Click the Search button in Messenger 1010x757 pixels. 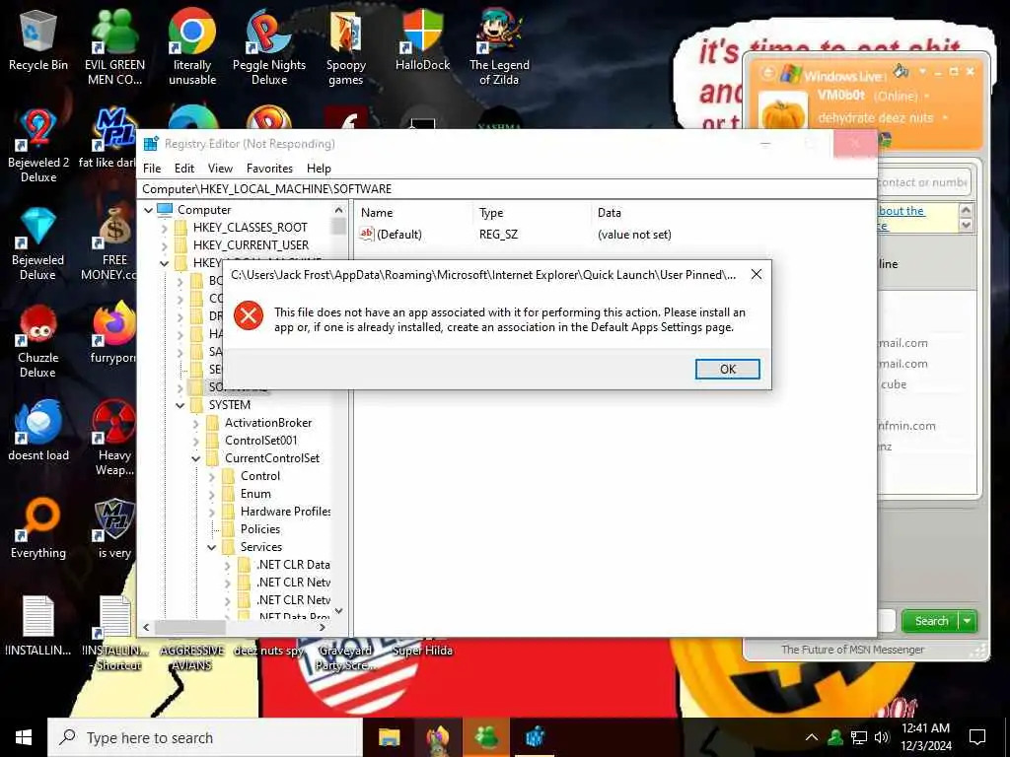point(931,621)
